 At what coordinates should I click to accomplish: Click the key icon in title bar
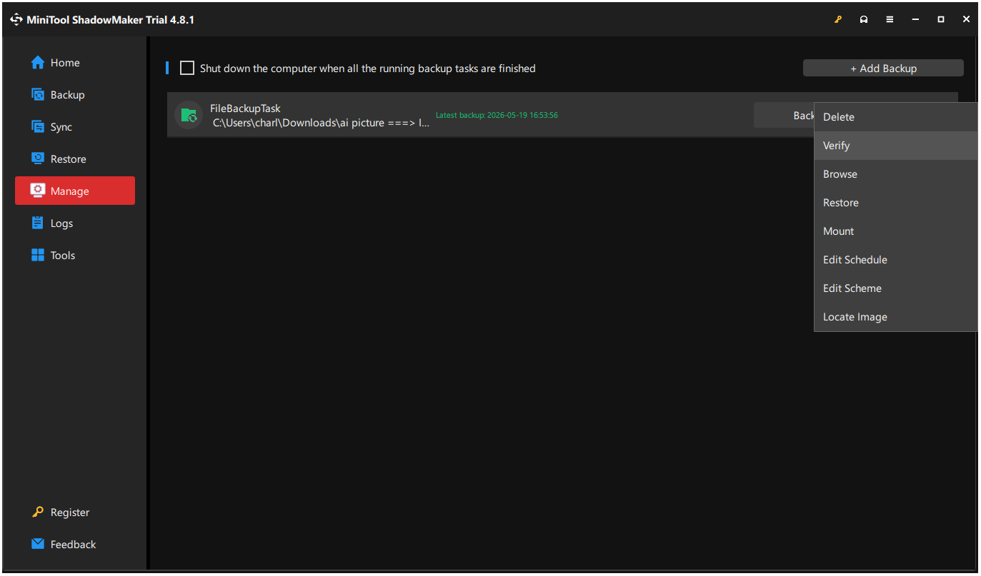[x=838, y=19]
